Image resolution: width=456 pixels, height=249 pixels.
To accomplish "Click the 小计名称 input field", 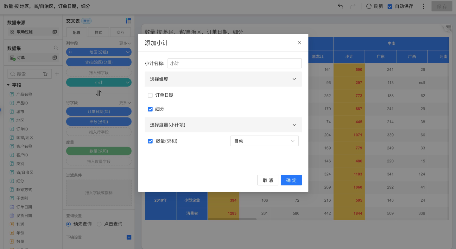I will click(x=234, y=64).
